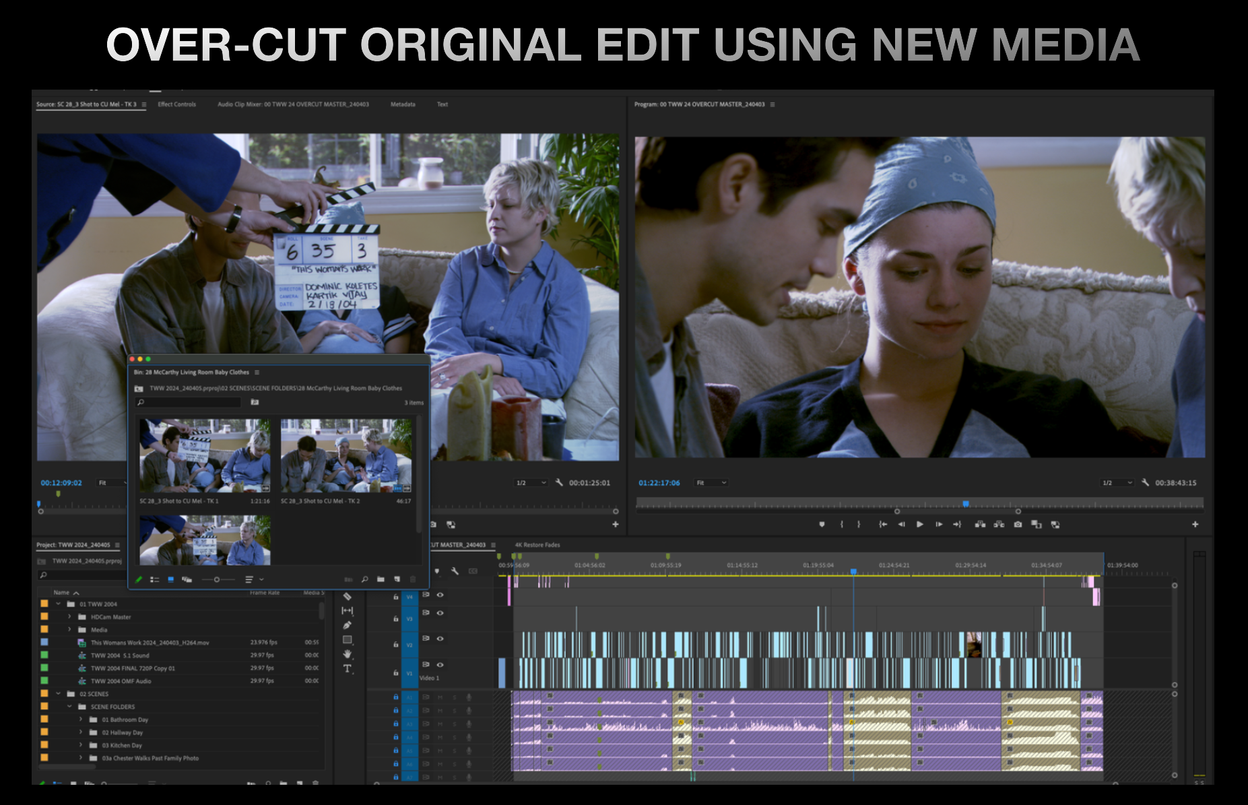Image resolution: width=1248 pixels, height=805 pixels.
Task: Open Source monitor playback resolution 1/2 dropdown
Action: click(x=531, y=482)
